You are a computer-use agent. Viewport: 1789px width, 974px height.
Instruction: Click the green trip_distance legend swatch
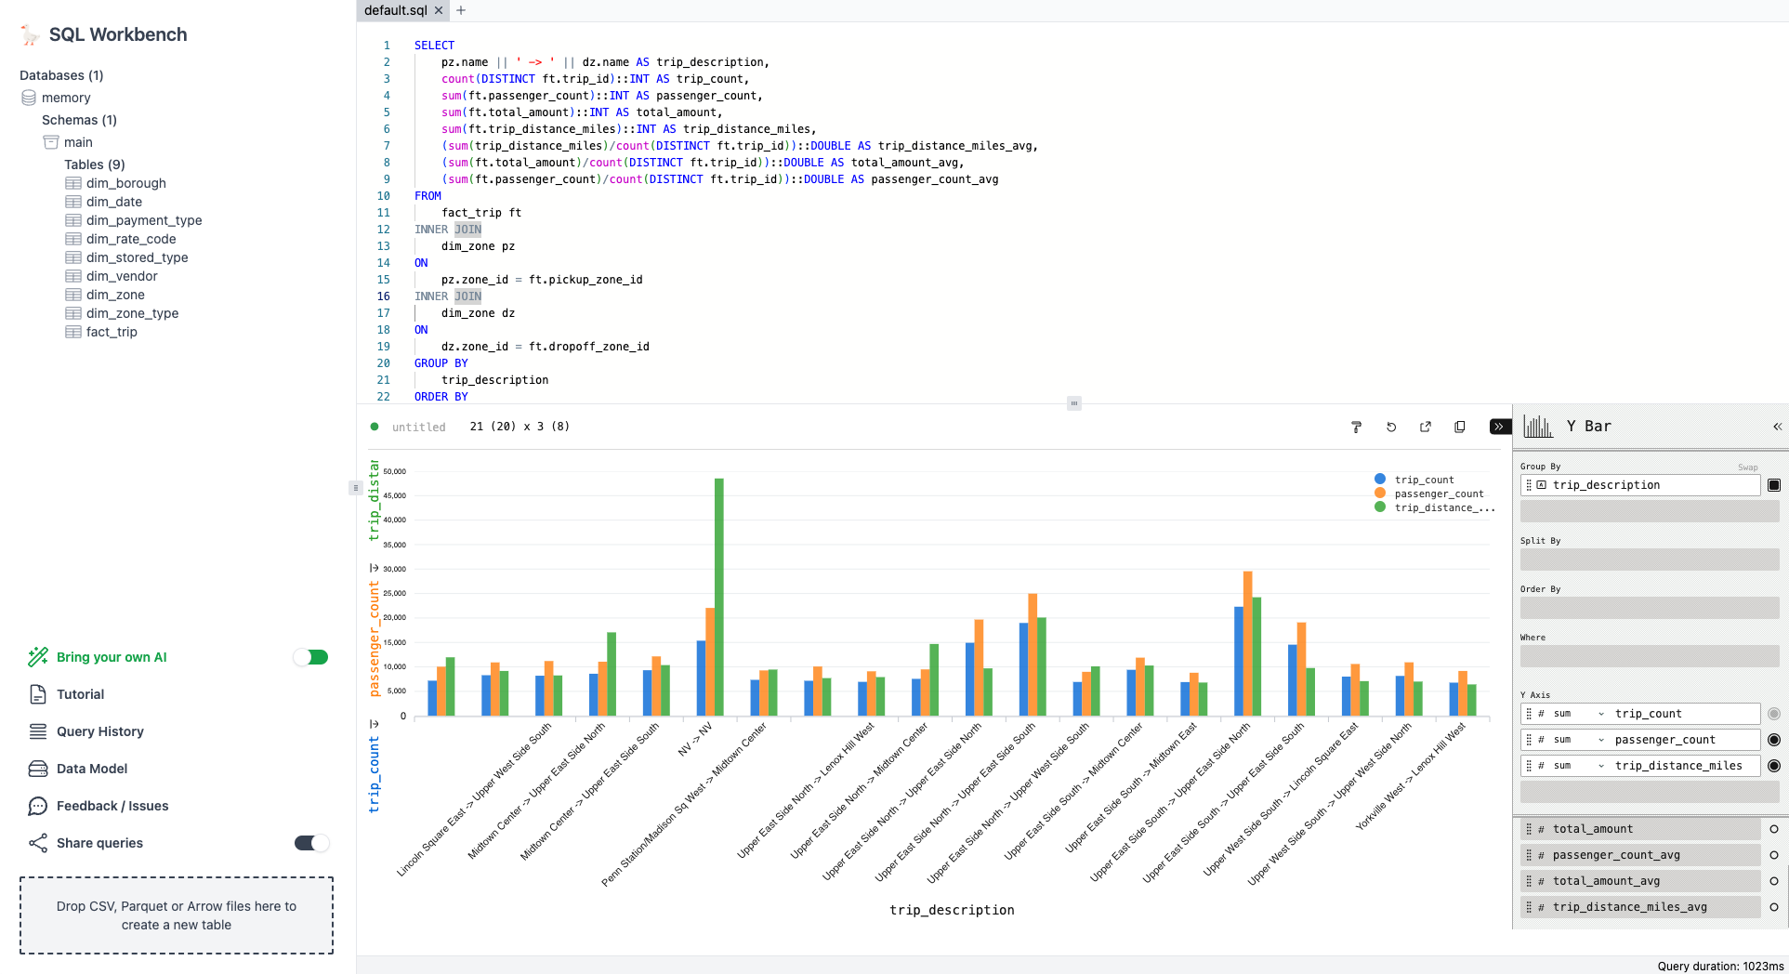(x=1380, y=507)
